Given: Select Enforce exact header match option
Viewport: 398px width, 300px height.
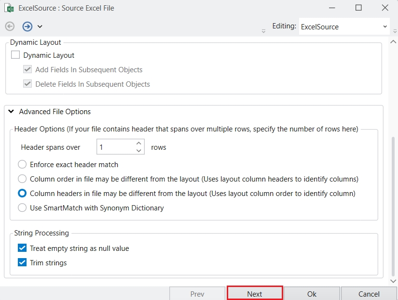Looking at the screenshot, I should [22, 165].
